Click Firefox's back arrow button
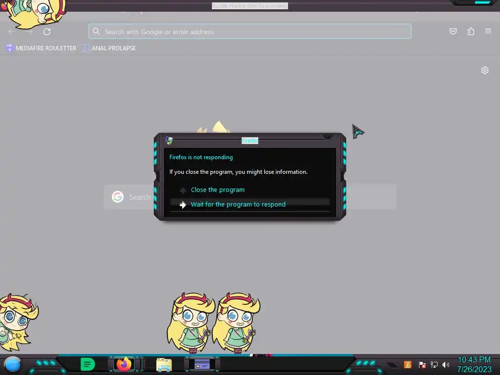The width and height of the screenshot is (500, 375). [x=12, y=32]
